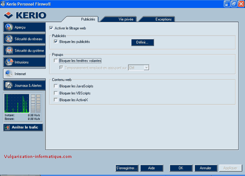Click the S'enregistrer... button
Image resolution: width=245 pixels, height=176 pixels.
(127, 168)
